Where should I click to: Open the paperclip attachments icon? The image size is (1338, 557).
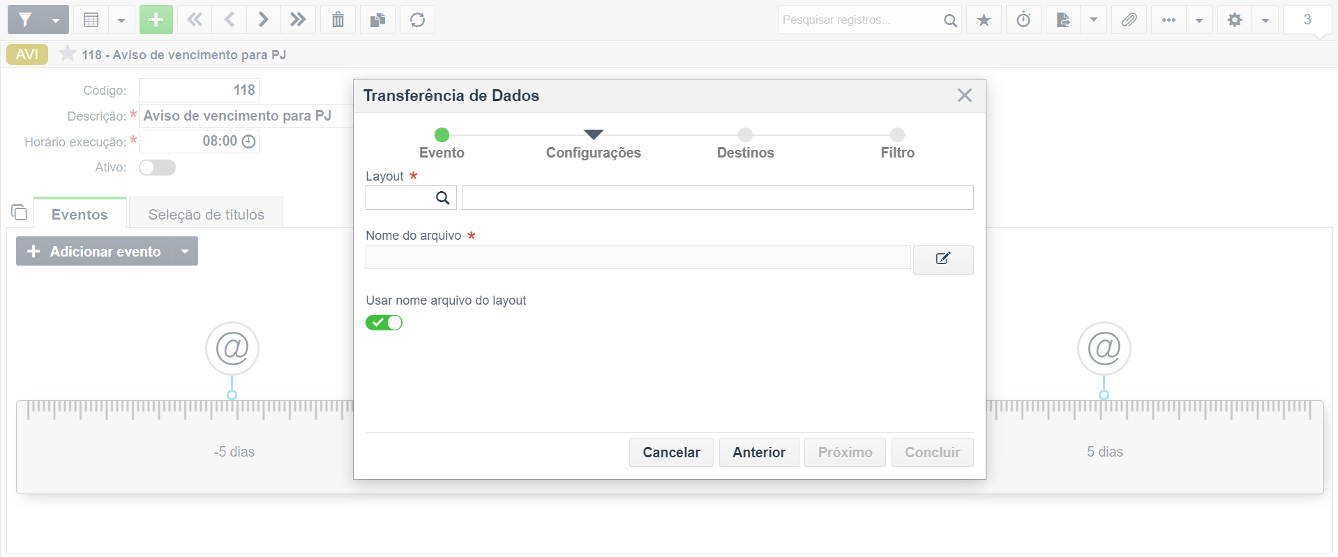point(1129,20)
